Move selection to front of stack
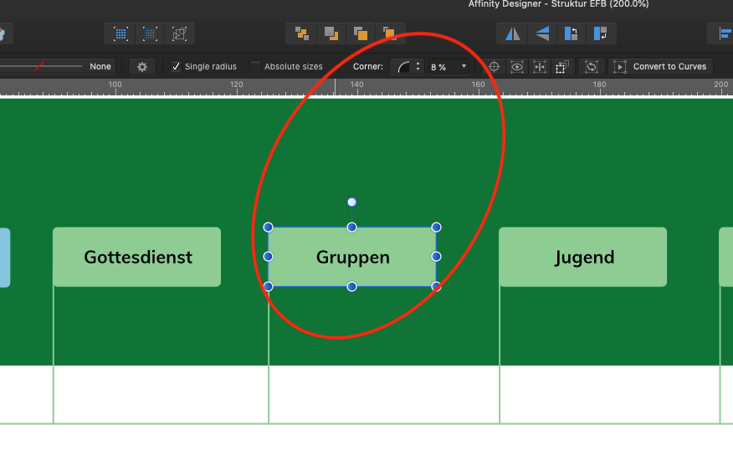The height and width of the screenshot is (456, 733). [389, 33]
